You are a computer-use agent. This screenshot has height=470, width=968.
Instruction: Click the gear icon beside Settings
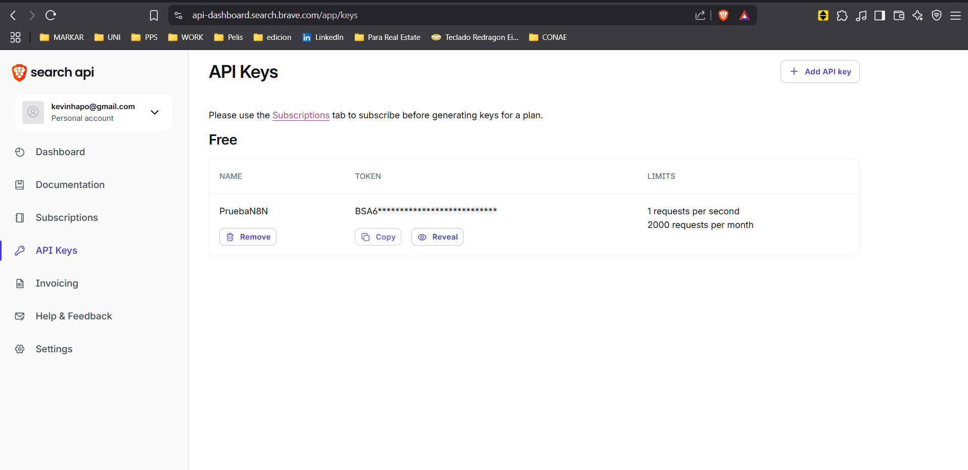coord(20,349)
